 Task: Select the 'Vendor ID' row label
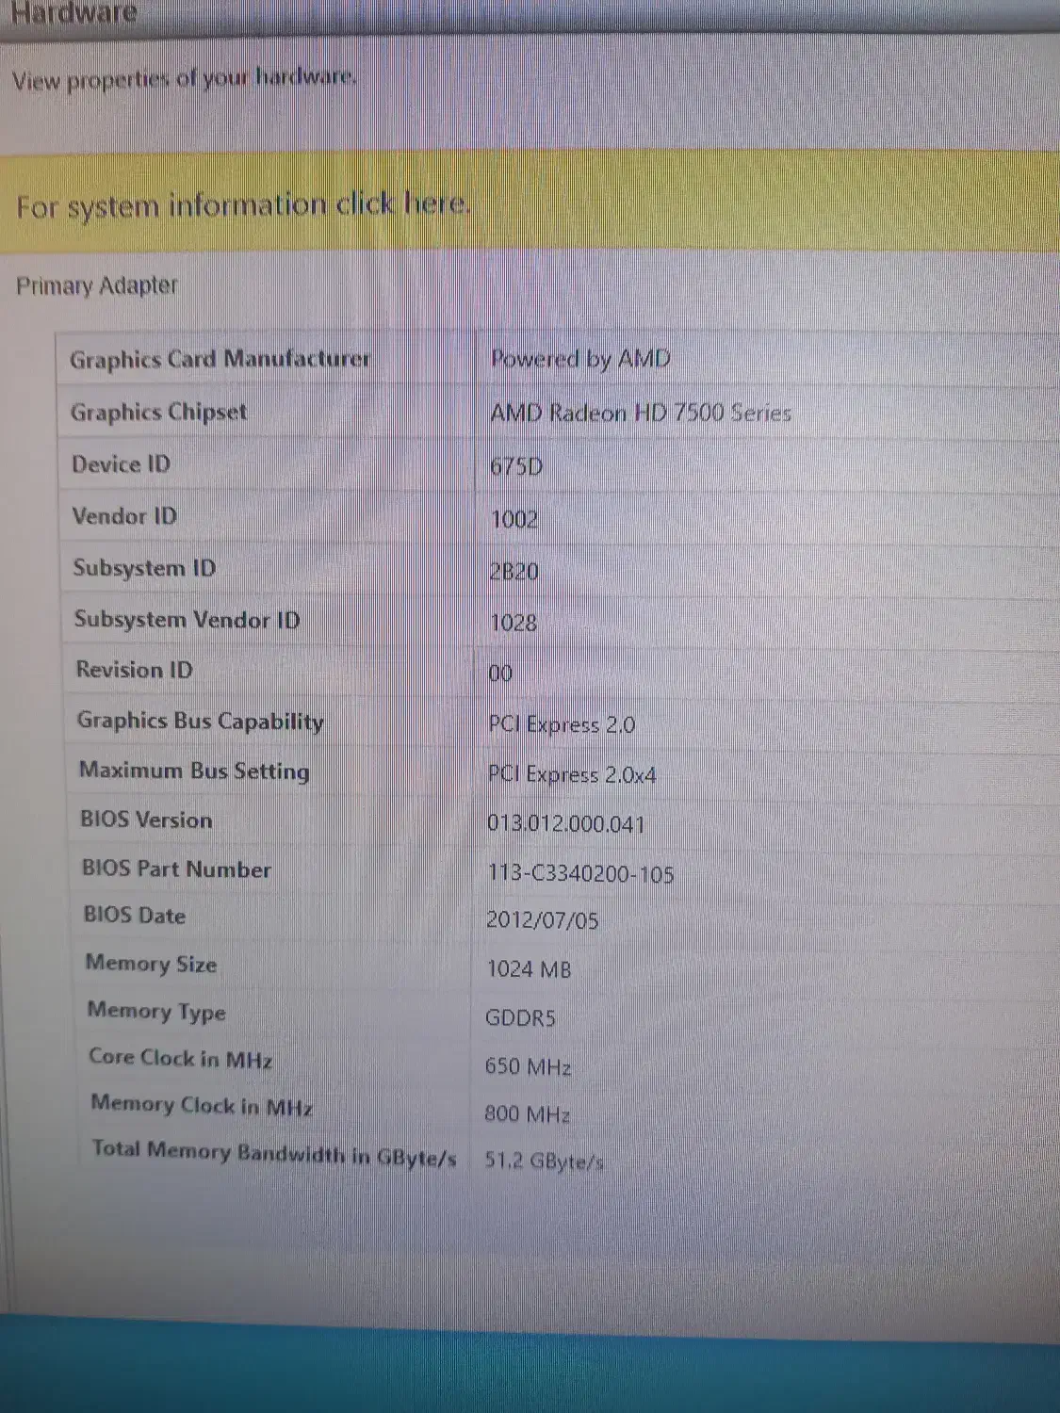click(x=124, y=516)
